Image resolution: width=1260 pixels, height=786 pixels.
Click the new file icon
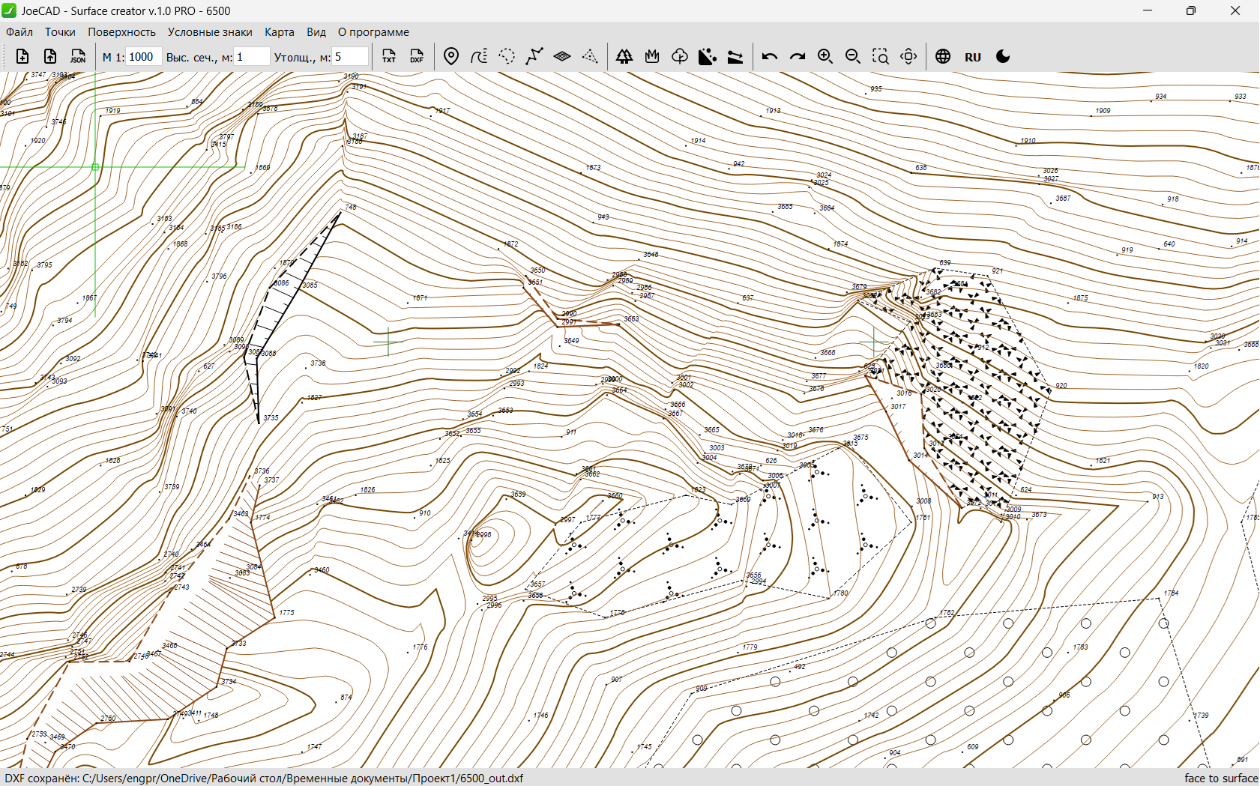pyautogui.click(x=22, y=57)
